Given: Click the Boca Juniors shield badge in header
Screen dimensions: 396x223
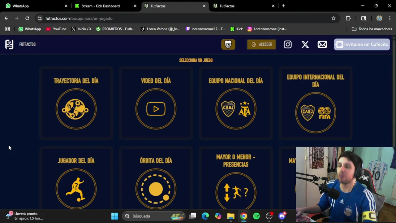Looking at the screenshot, I should pos(228,44).
